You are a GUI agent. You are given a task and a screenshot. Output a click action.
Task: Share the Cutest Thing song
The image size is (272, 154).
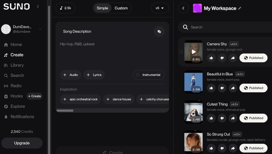tap(233, 118)
